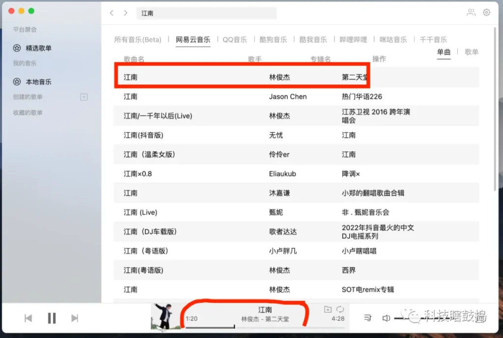This screenshot has width=503, height=338.
Task: Skip to next track
Action: [75, 318]
